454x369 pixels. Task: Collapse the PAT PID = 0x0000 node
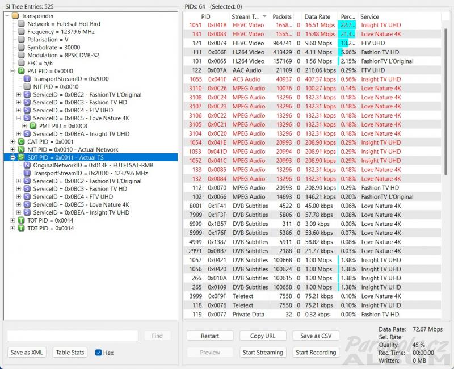pos(12,70)
